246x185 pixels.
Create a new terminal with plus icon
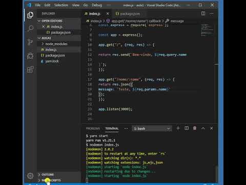(x=178, y=128)
